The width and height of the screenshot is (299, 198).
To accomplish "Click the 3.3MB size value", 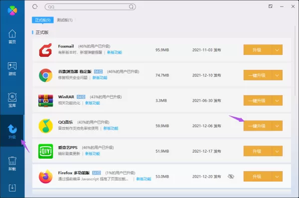I will (x=161, y=101).
